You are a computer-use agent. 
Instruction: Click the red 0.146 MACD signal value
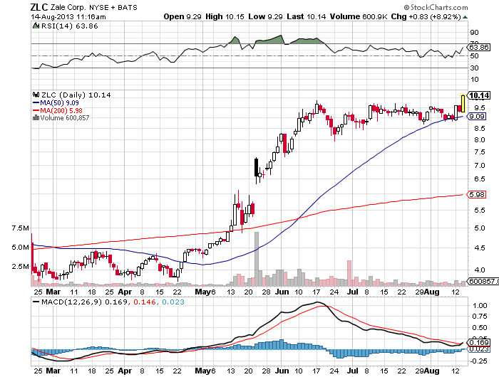[x=145, y=302]
